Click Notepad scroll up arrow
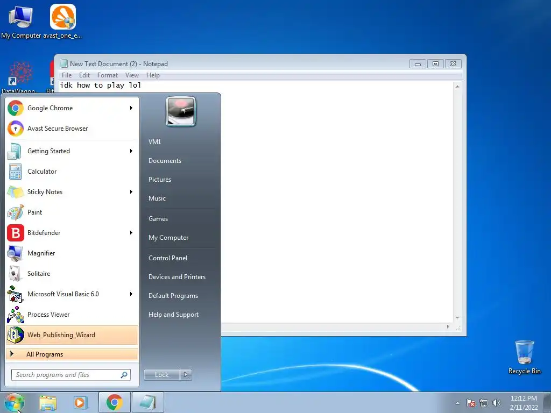Viewport: 551px width, 413px height. [457, 87]
